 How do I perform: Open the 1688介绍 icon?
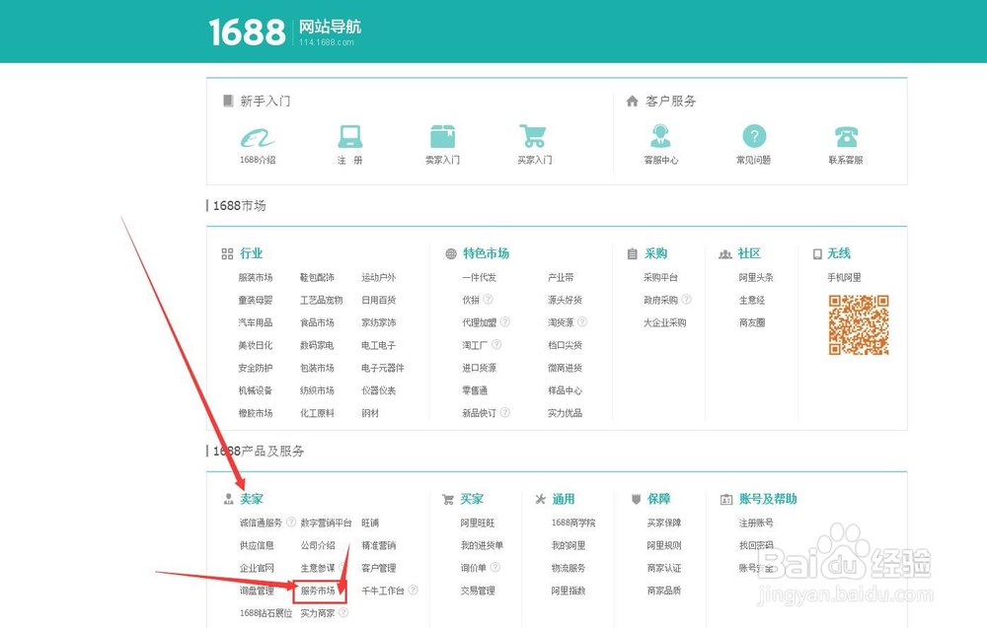[258, 137]
